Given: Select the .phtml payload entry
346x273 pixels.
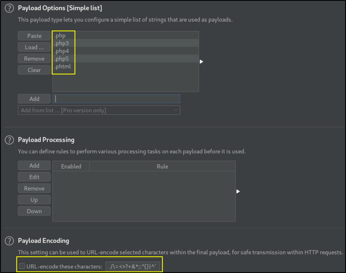Looking at the screenshot, I should pos(126,66).
